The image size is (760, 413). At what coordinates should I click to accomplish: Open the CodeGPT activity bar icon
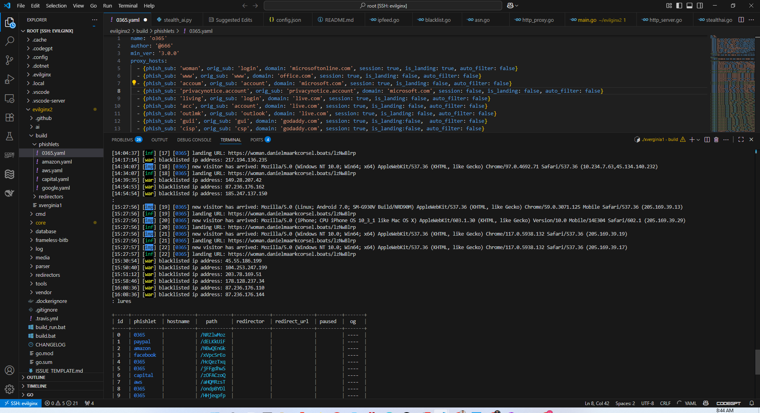pos(10,155)
